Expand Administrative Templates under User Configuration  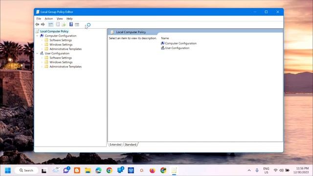point(42,66)
